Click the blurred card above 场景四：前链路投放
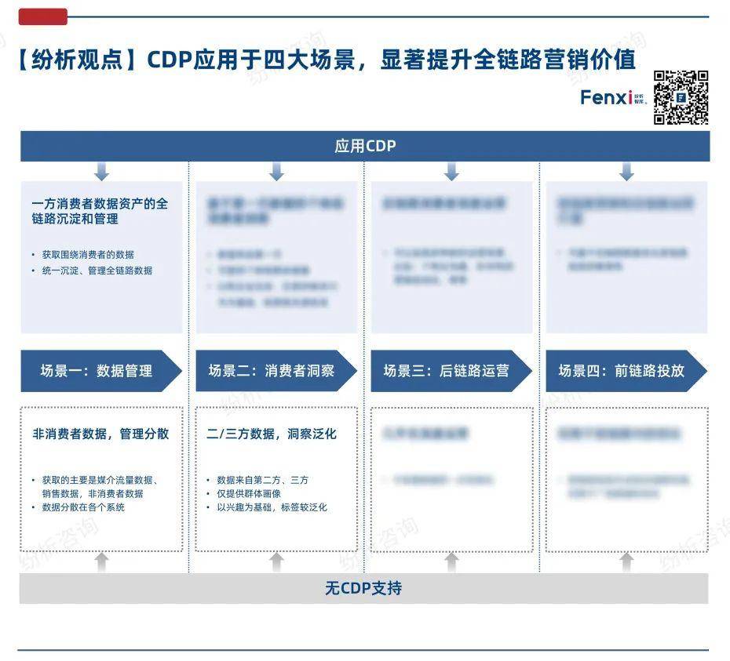730x661 pixels. 626,257
